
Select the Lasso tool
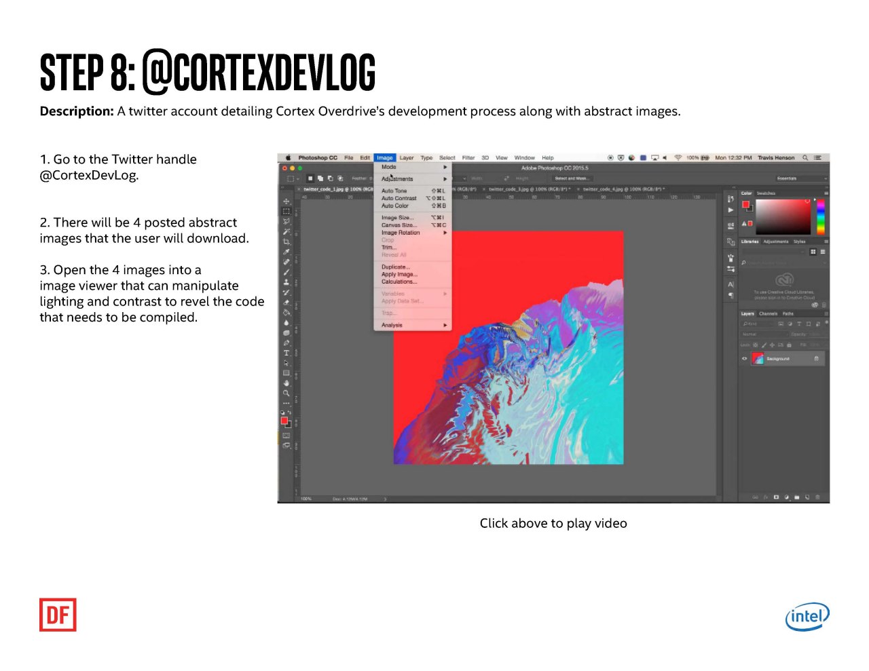click(286, 221)
